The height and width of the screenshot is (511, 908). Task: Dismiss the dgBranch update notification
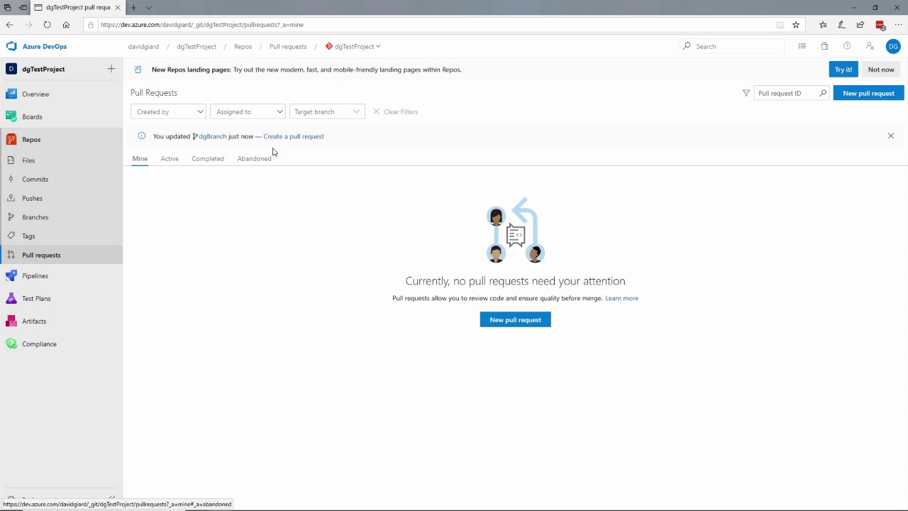click(891, 136)
